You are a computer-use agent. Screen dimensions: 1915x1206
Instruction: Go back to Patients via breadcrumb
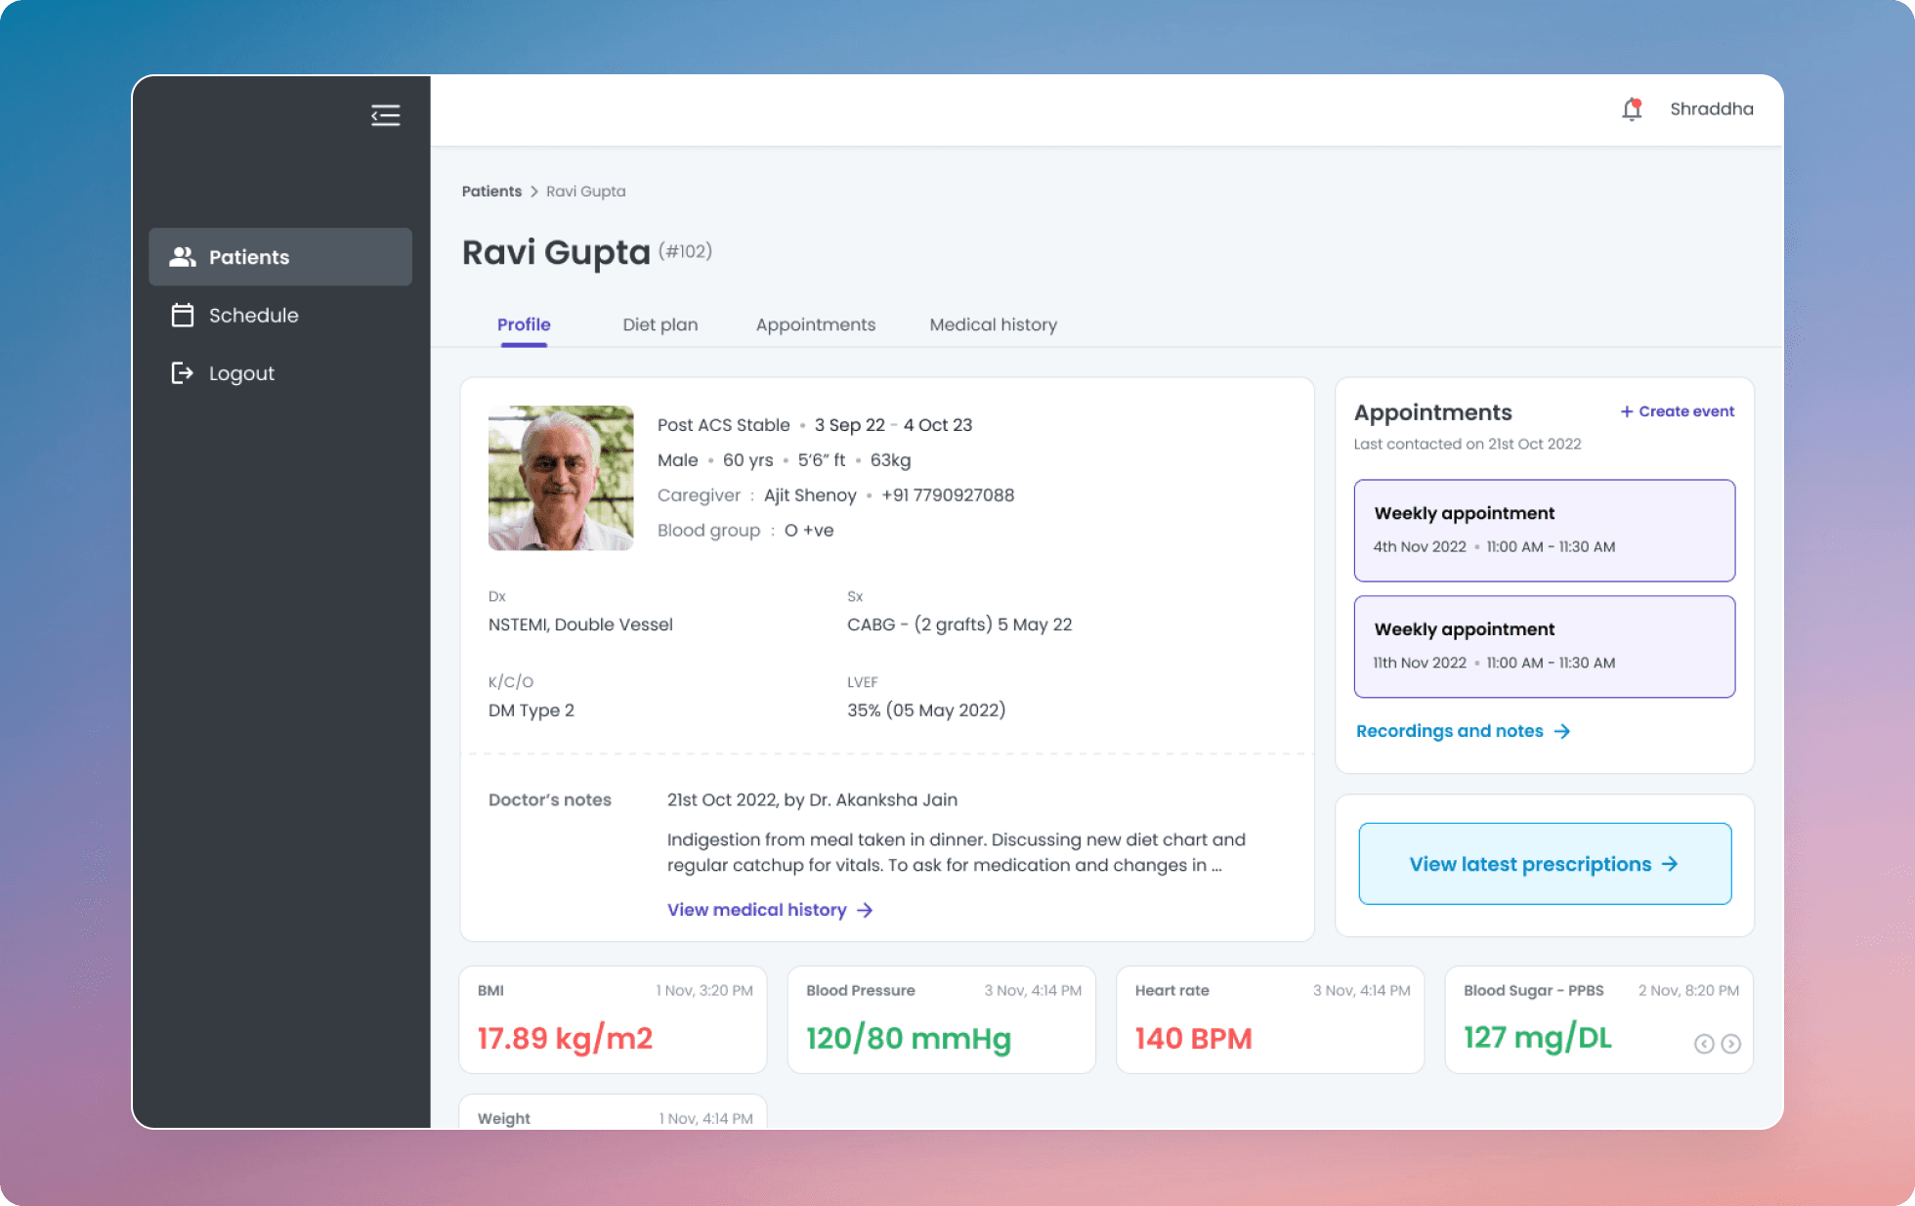pyautogui.click(x=491, y=192)
